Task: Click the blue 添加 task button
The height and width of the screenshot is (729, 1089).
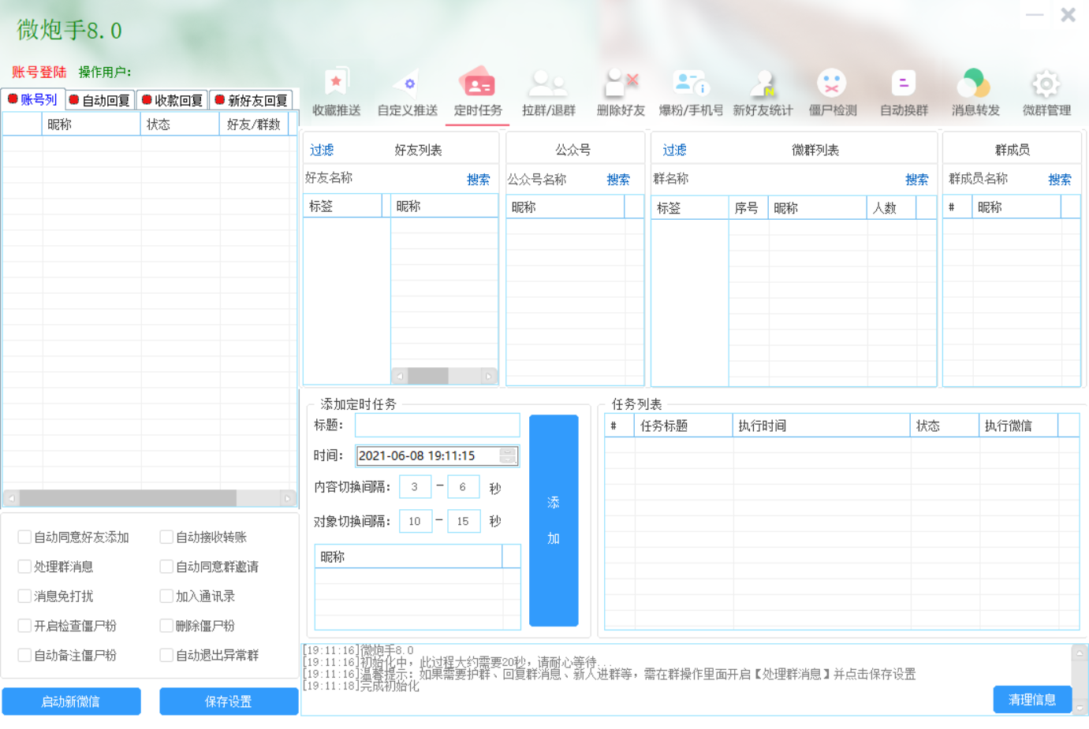Action: pos(554,520)
